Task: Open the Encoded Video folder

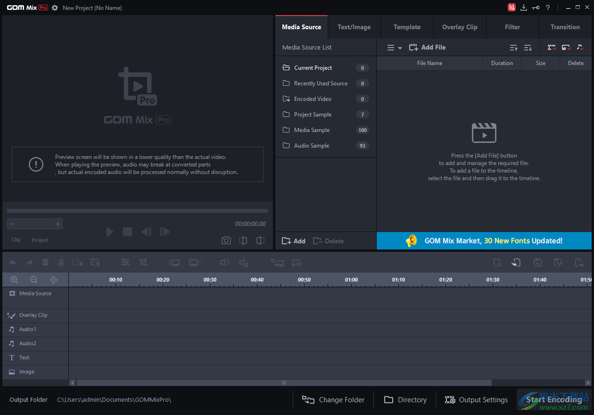Action: point(326,99)
